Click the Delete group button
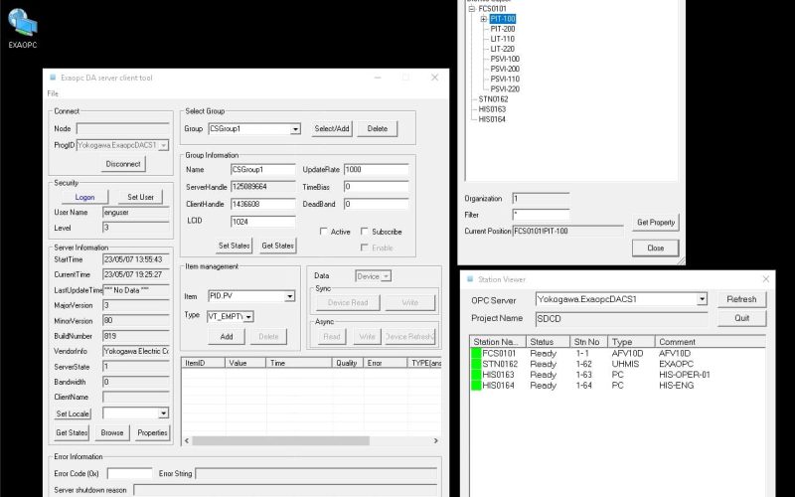This screenshot has height=497, width=795. coord(378,129)
